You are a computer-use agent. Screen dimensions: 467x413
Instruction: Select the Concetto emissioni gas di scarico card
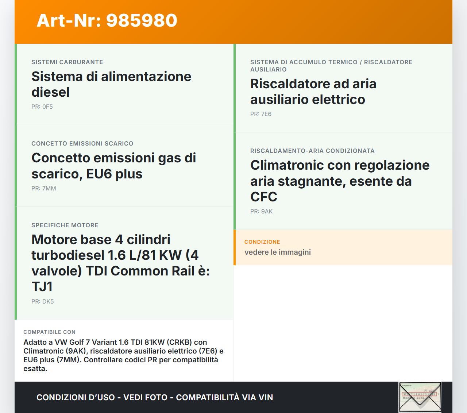click(114, 166)
